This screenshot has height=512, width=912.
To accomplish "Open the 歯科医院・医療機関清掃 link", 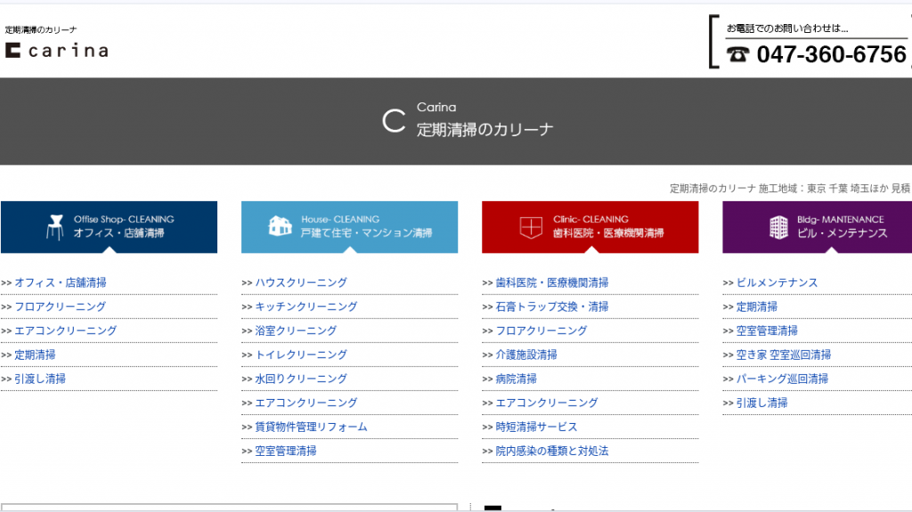I will (552, 283).
